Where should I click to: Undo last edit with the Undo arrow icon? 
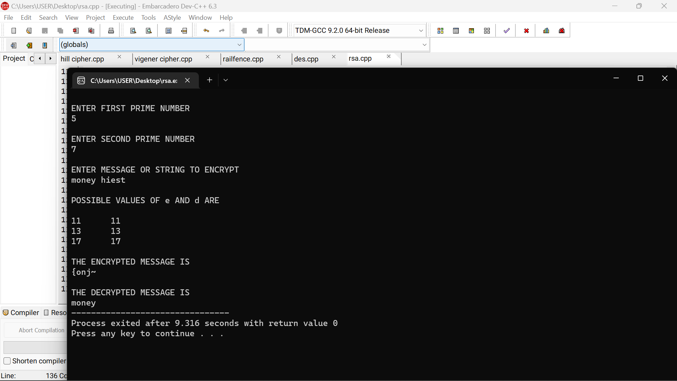tap(206, 30)
